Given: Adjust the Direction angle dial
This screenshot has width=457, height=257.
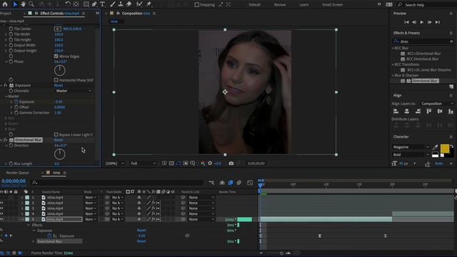Looking at the screenshot, I should click(60, 154).
